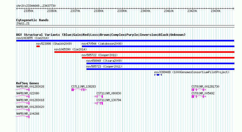Click the NAPB|NM_022080 text label

pos(28,94)
